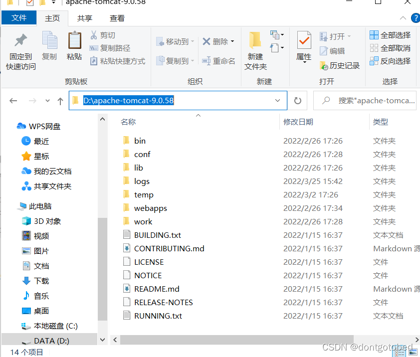420x357 pixels.
Task: Select the webapps folder
Action: point(145,208)
